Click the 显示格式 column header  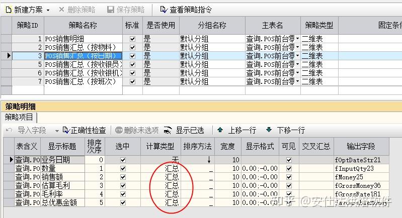pos(260,146)
